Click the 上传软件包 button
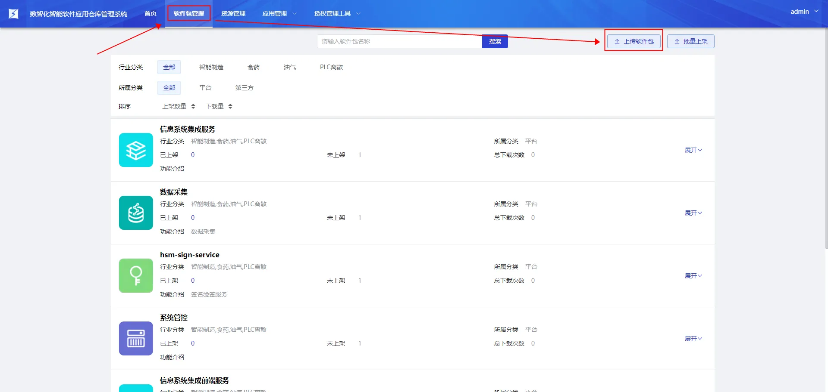 click(x=634, y=41)
